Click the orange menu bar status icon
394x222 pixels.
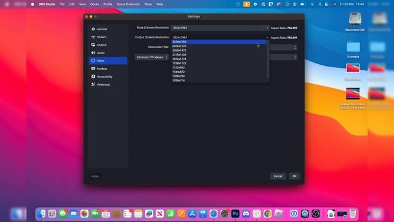246,4
